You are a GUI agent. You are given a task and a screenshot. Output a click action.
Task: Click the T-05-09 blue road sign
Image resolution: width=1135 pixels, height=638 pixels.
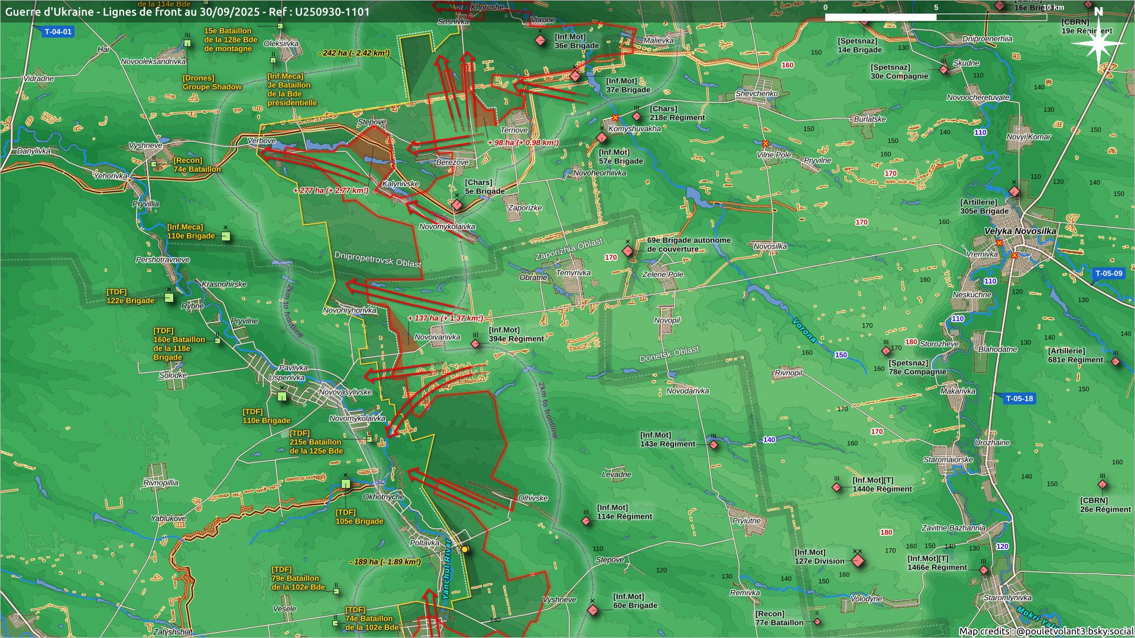[x=1108, y=274]
